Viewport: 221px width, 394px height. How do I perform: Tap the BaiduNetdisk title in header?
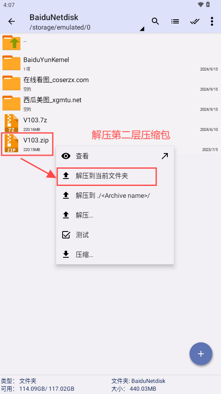coord(54,17)
